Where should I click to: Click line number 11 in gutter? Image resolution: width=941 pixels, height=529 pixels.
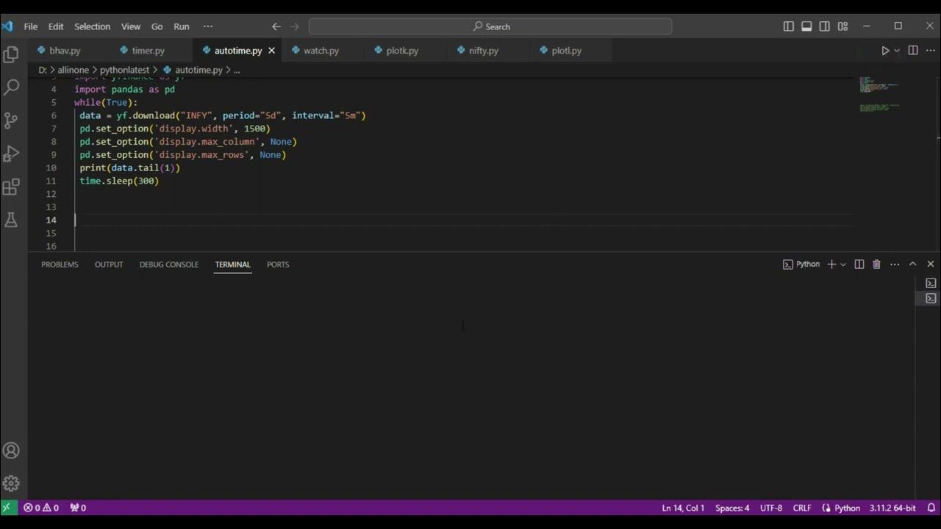coord(51,181)
